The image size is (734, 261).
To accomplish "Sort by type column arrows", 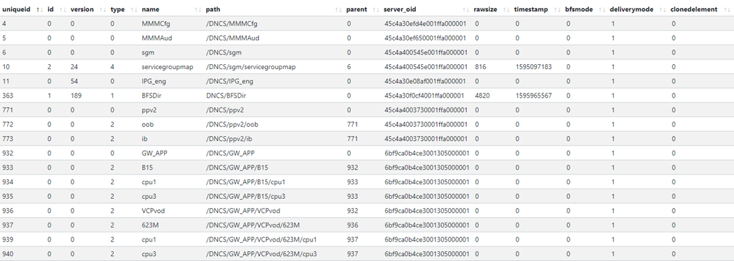I will [134, 9].
